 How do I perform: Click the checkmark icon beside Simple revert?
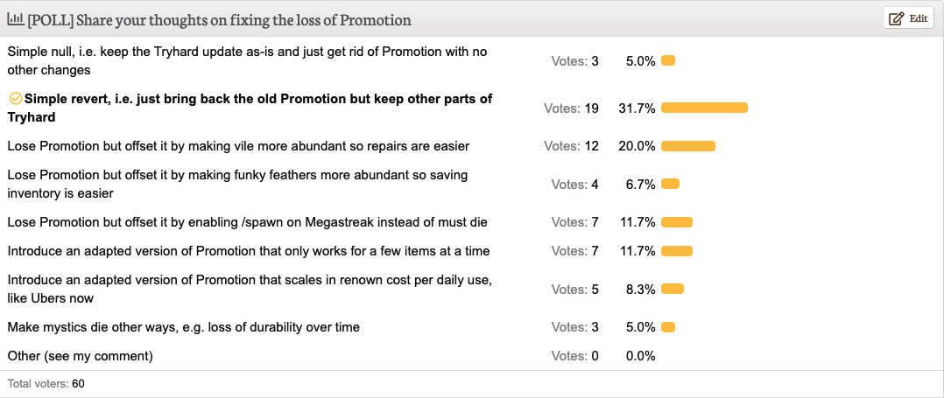16,99
